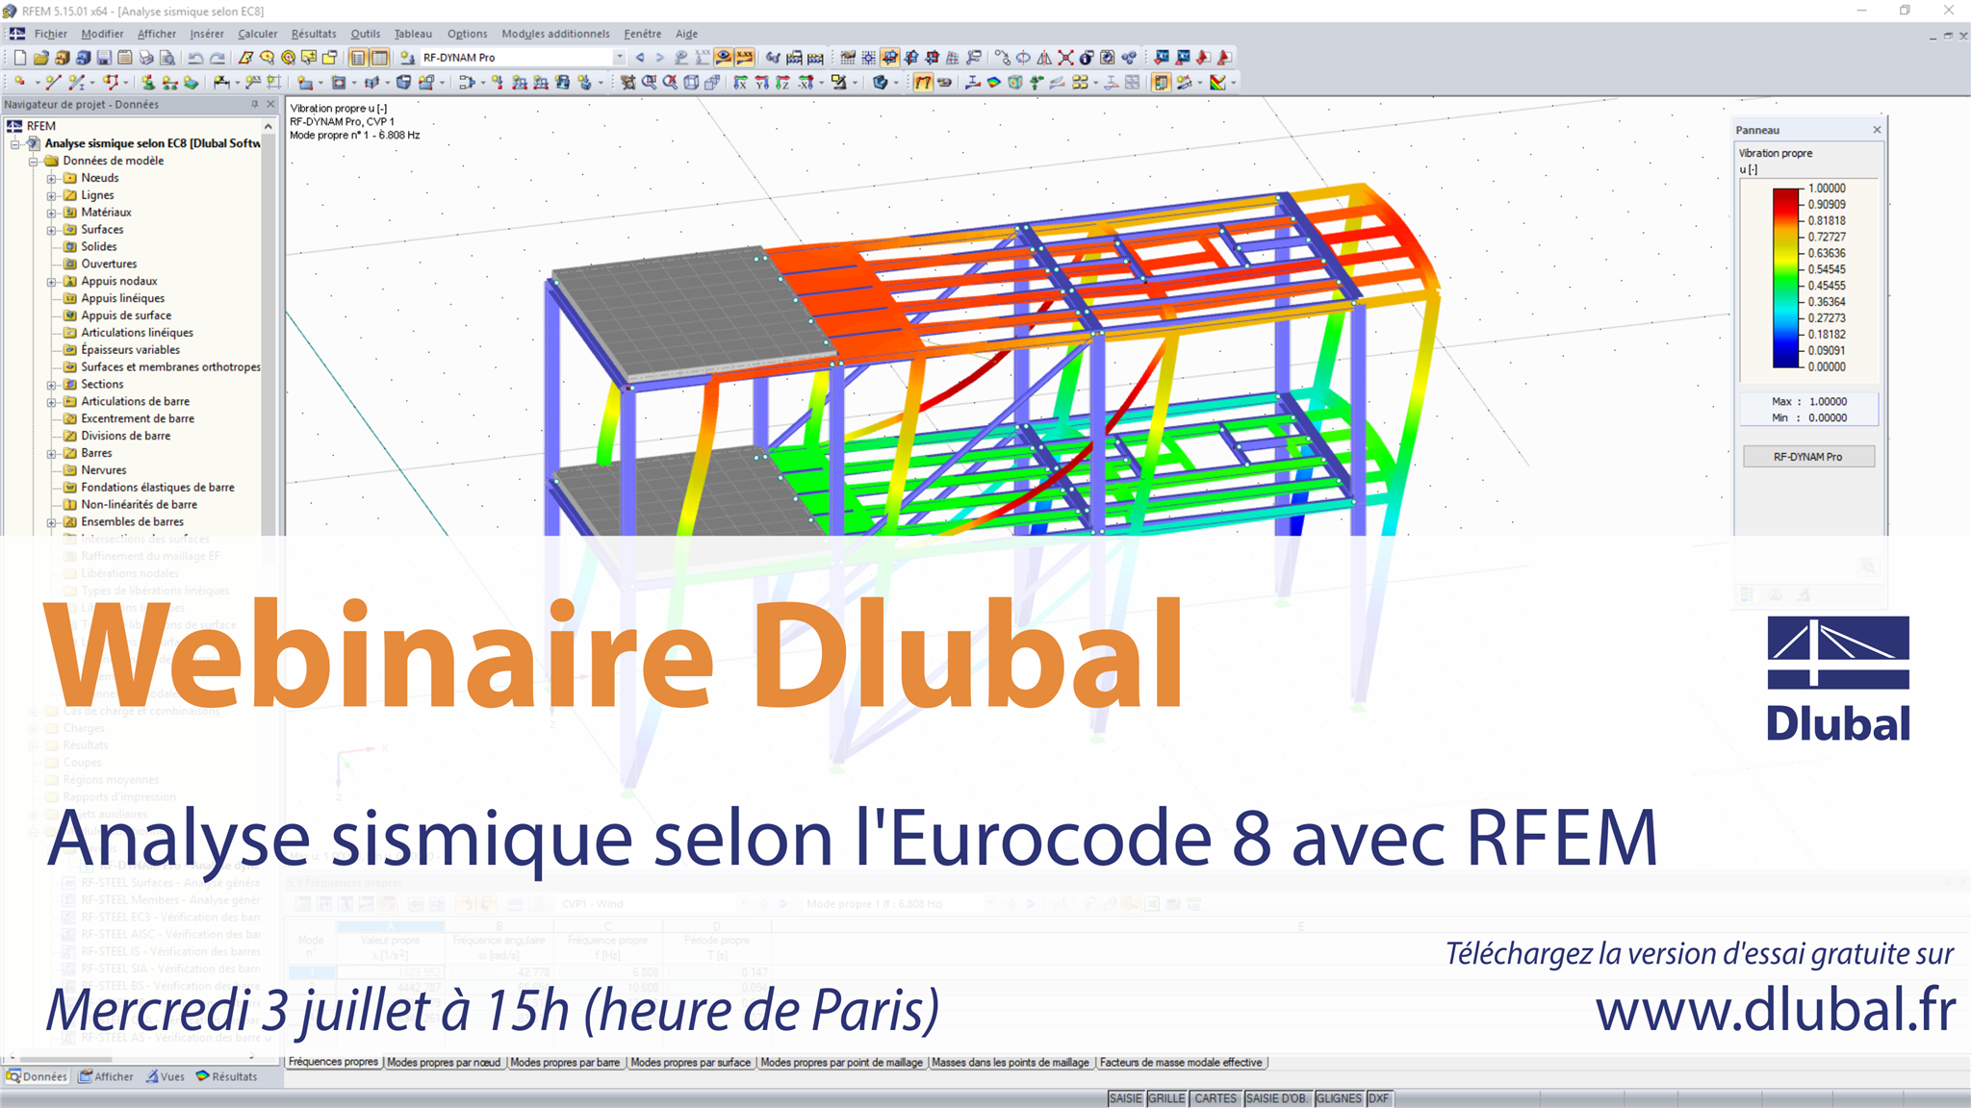Click the red X delete icon in toolbar
This screenshot has width=1971, height=1108.
(x=1065, y=58)
